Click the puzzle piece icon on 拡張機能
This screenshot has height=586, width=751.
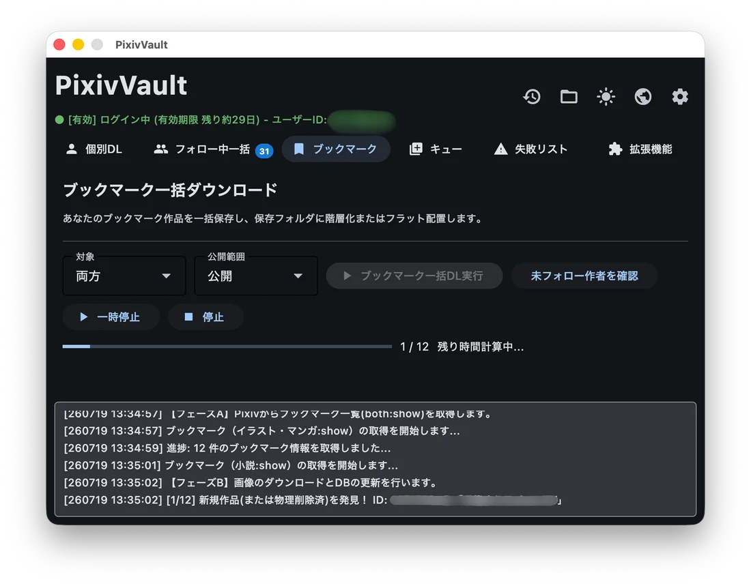point(615,149)
